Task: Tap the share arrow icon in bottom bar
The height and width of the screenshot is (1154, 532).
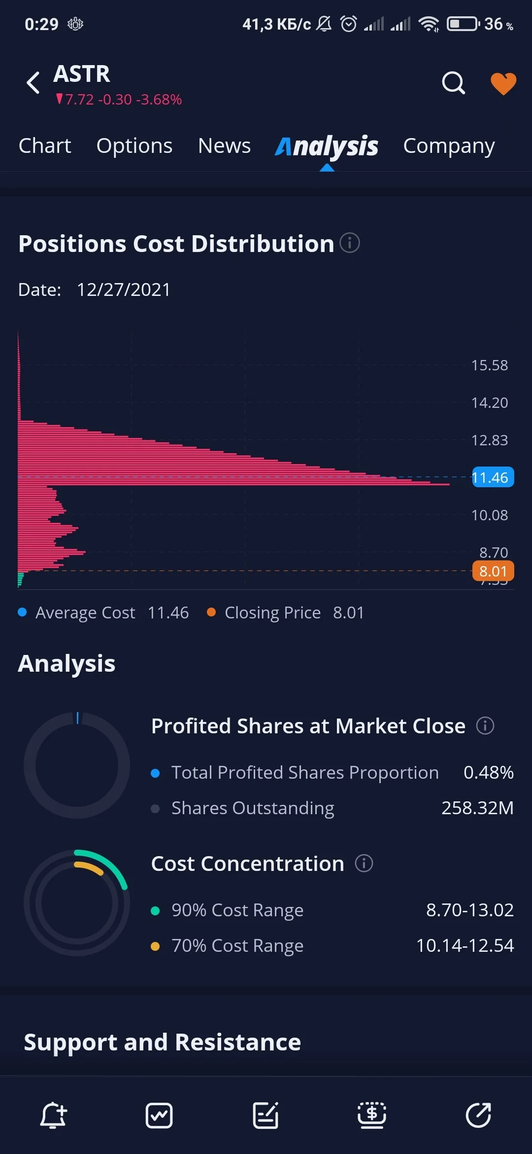Action: coord(478,1116)
